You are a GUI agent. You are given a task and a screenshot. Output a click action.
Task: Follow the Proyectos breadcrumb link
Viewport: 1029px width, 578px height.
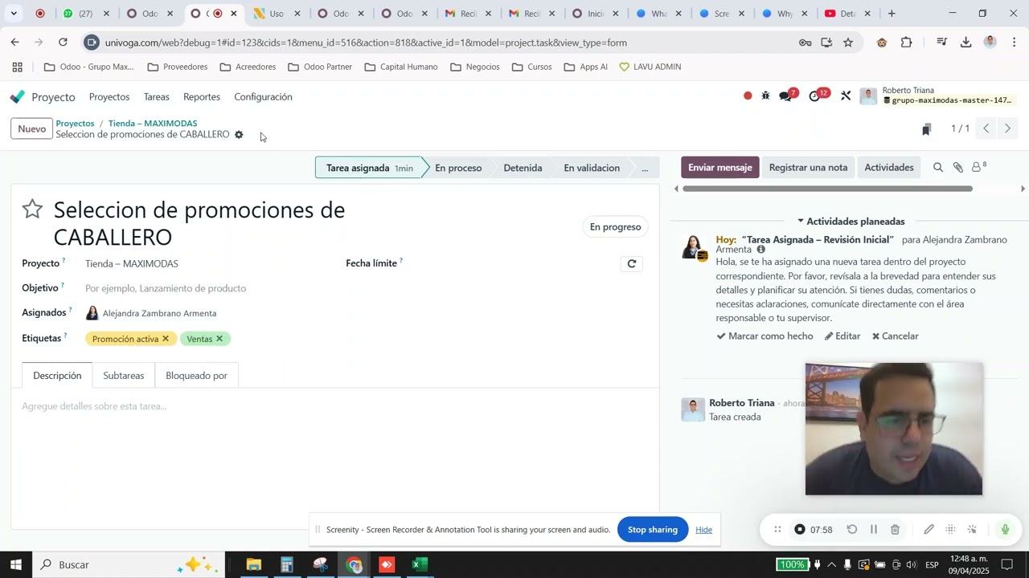click(75, 124)
